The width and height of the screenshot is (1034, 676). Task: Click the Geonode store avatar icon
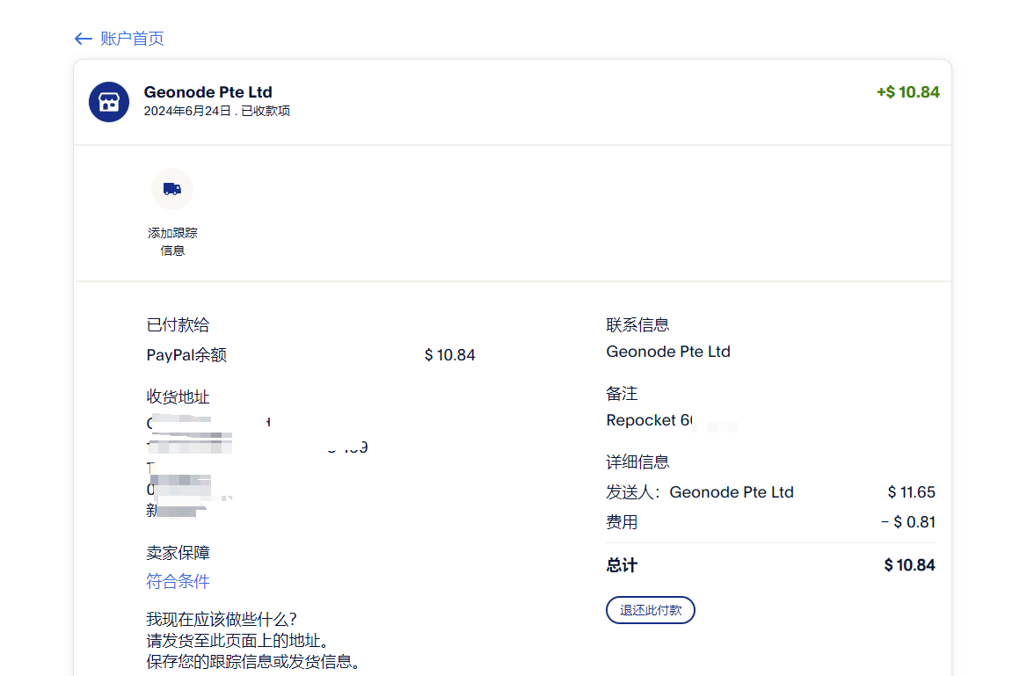coord(109,102)
